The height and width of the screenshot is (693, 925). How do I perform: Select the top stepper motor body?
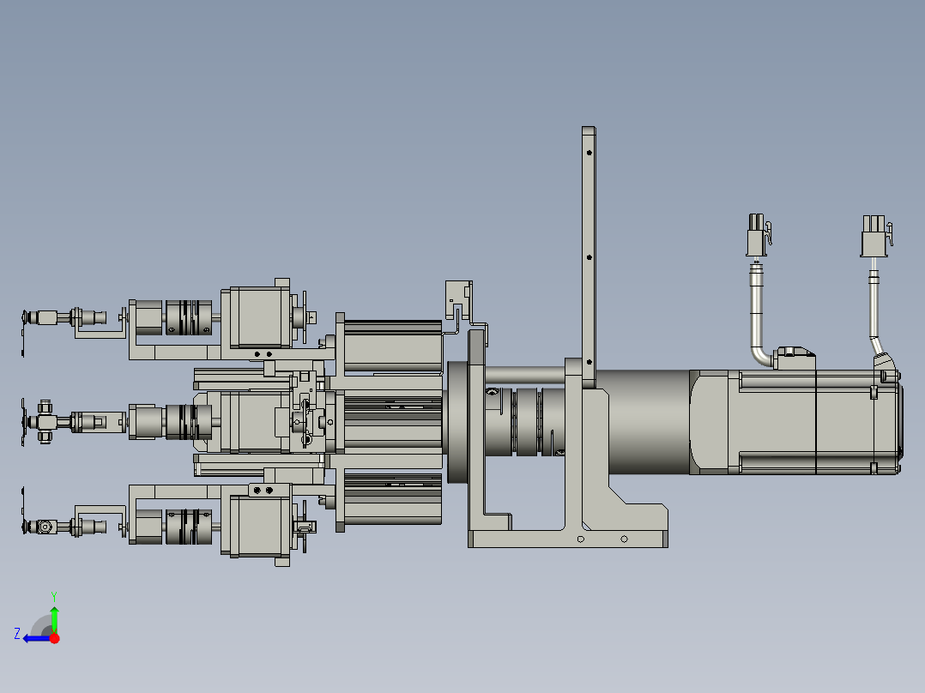259,318
